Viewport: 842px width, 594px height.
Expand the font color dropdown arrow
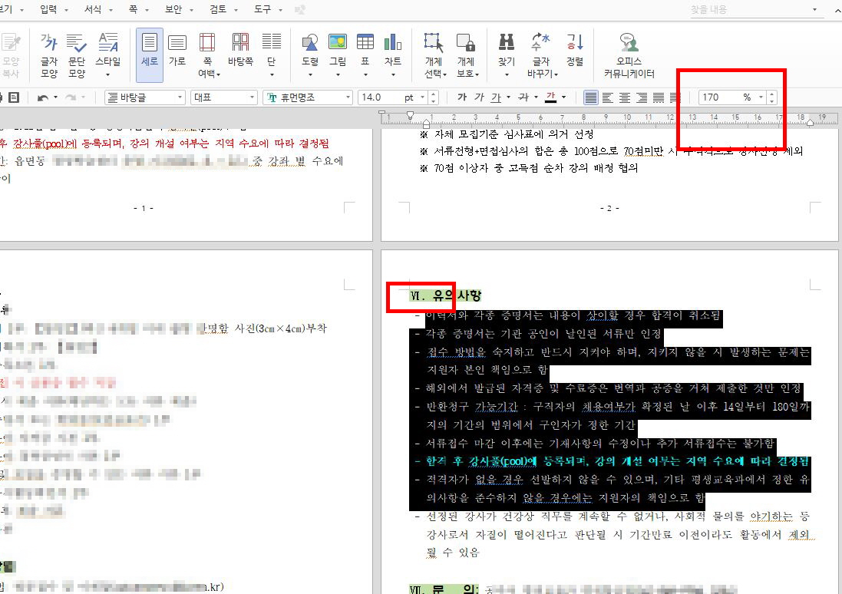pyautogui.click(x=563, y=97)
